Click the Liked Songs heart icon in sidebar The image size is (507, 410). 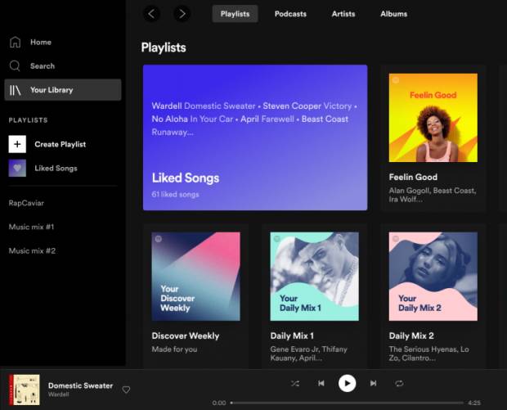click(17, 168)
